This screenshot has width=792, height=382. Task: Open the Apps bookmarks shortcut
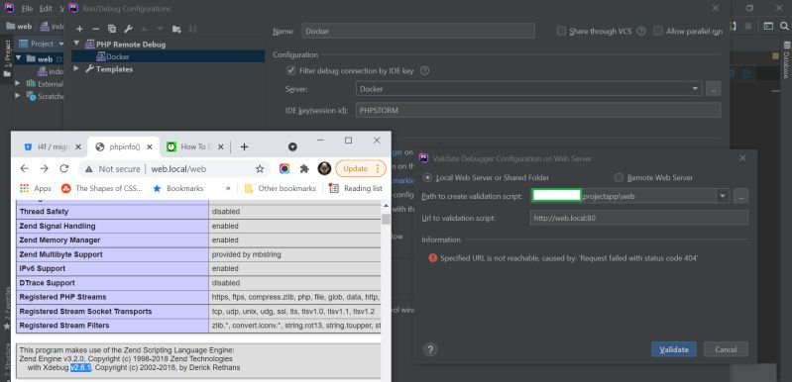click(x=36, y=188)
